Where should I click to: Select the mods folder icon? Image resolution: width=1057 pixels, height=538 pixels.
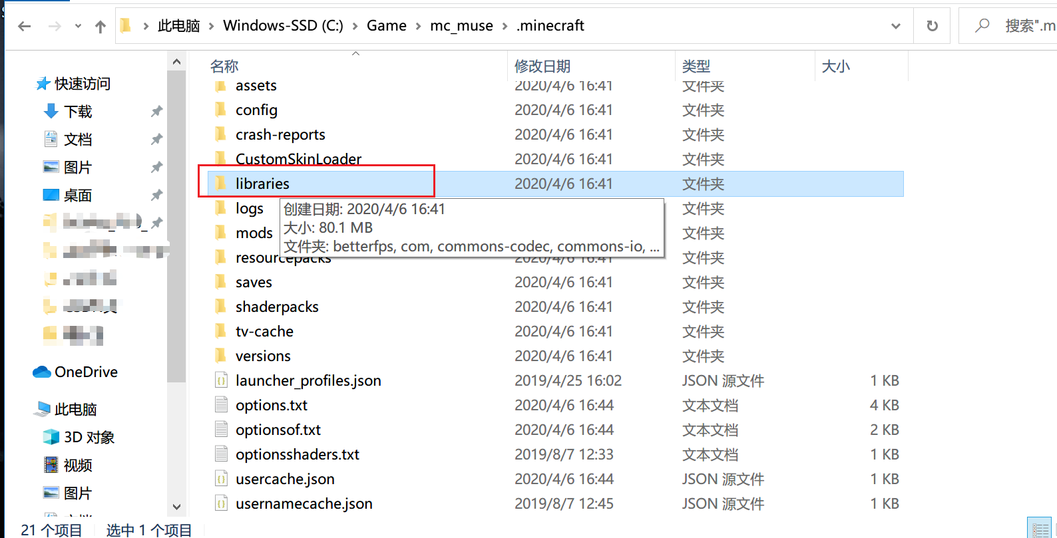pyautogui.click(x=221, y=232)
